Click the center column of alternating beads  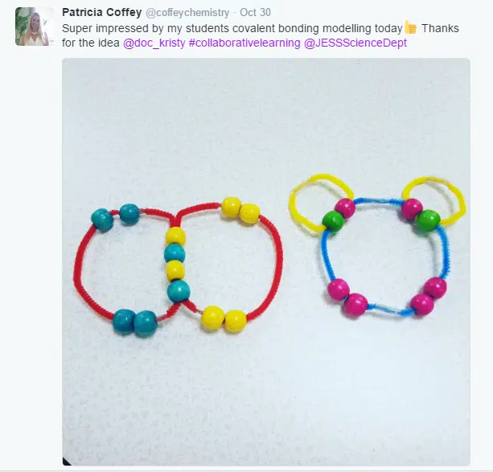tap(177, 263)
